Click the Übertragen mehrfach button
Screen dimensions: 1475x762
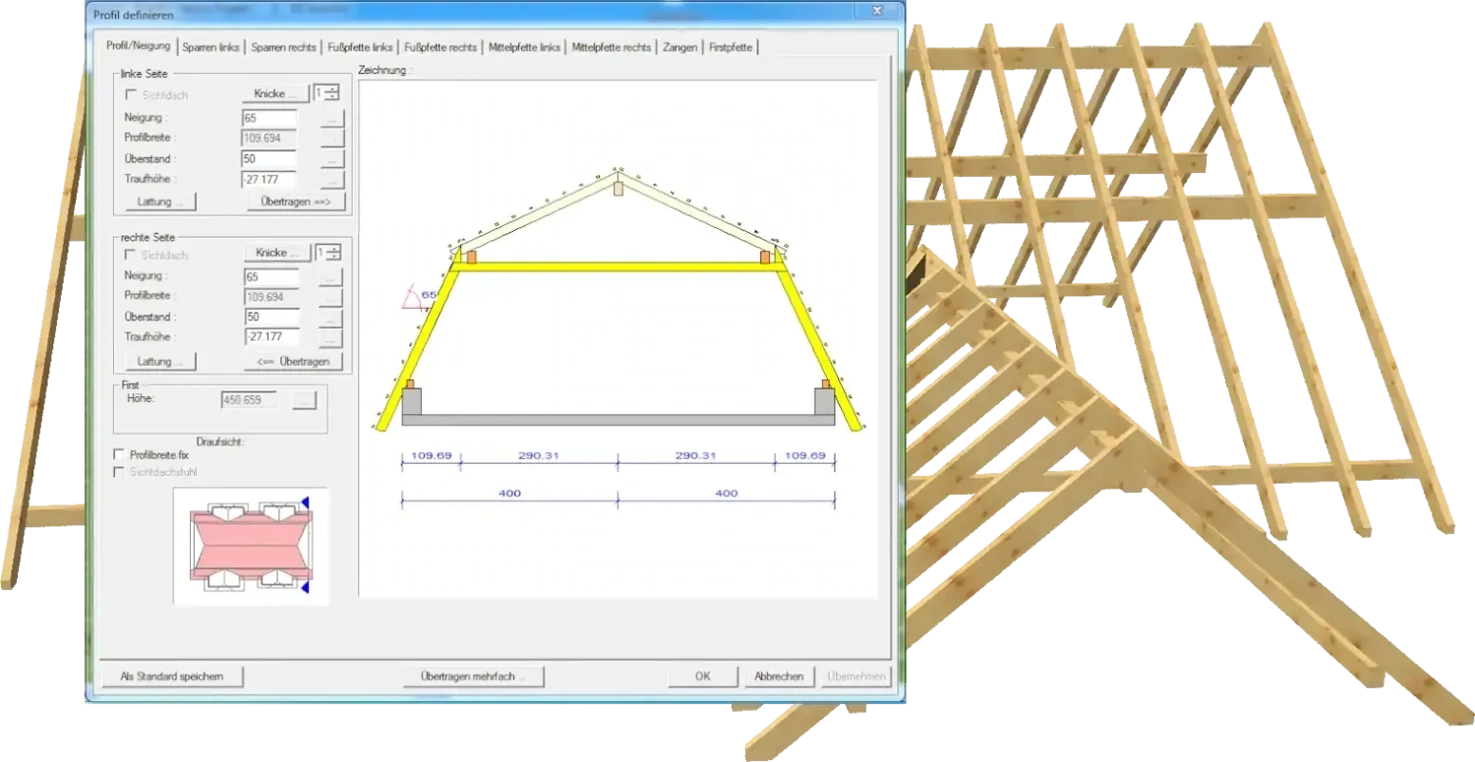(x=473, y=676)
